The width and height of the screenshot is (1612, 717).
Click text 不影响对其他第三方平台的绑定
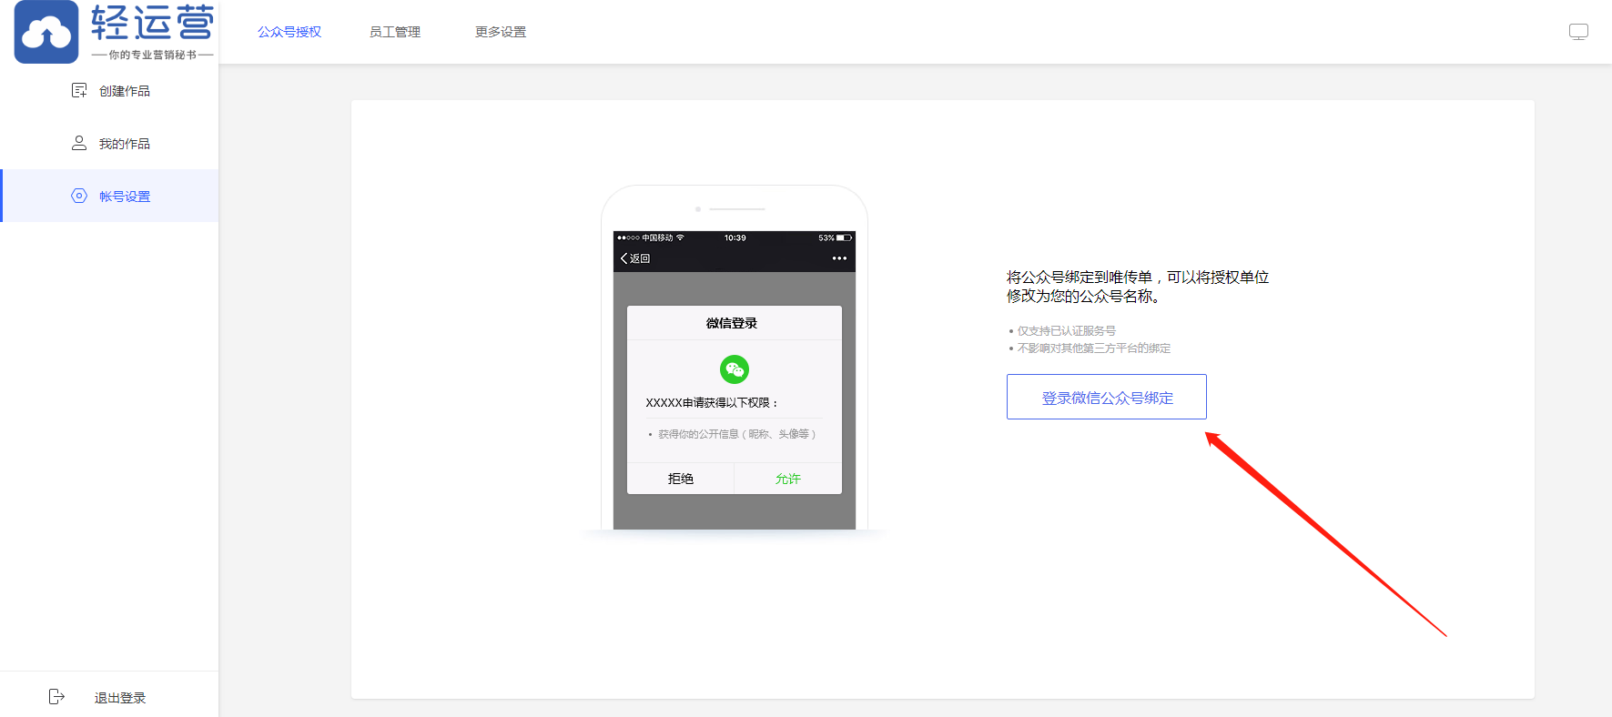(1094, 348)
